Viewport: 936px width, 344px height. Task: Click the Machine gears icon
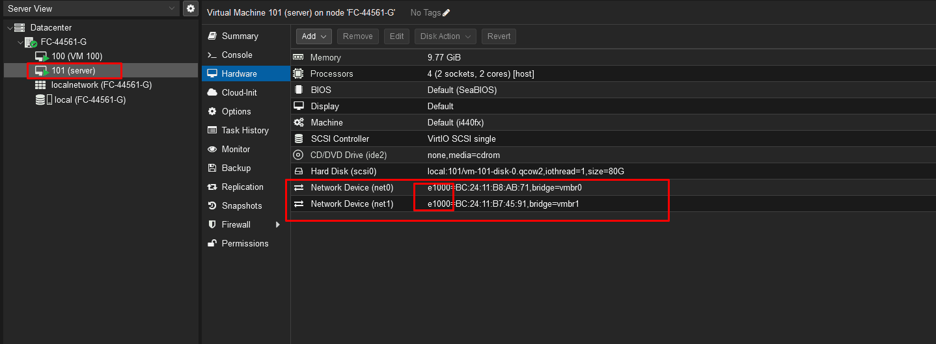coord(299,122)
